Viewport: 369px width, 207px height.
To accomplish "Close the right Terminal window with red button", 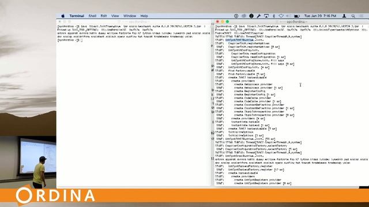I will [217, 22].
